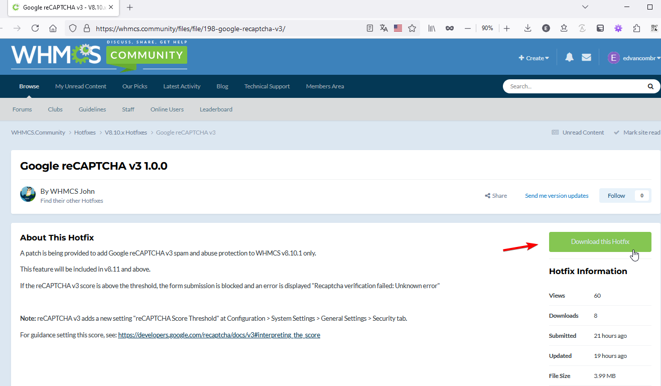The width and height of the screenshot is (661, 386).
Task: Open the edvancombr user account menu
Action: [641, 58]
